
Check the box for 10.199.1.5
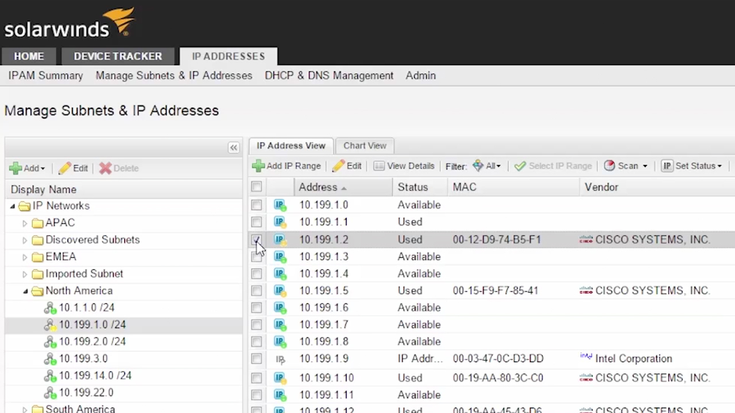(257, 290)
